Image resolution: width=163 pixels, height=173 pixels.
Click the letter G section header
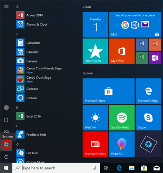pyautogui.click(x=18, y=144)
